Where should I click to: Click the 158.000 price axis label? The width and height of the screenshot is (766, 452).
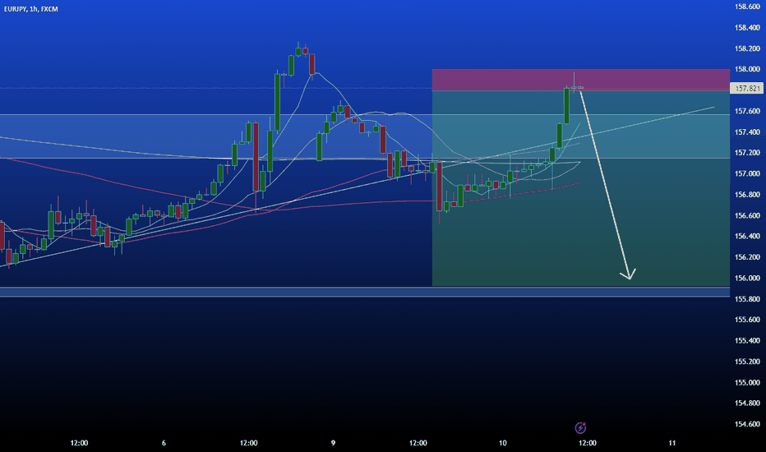tap(747, 69)
